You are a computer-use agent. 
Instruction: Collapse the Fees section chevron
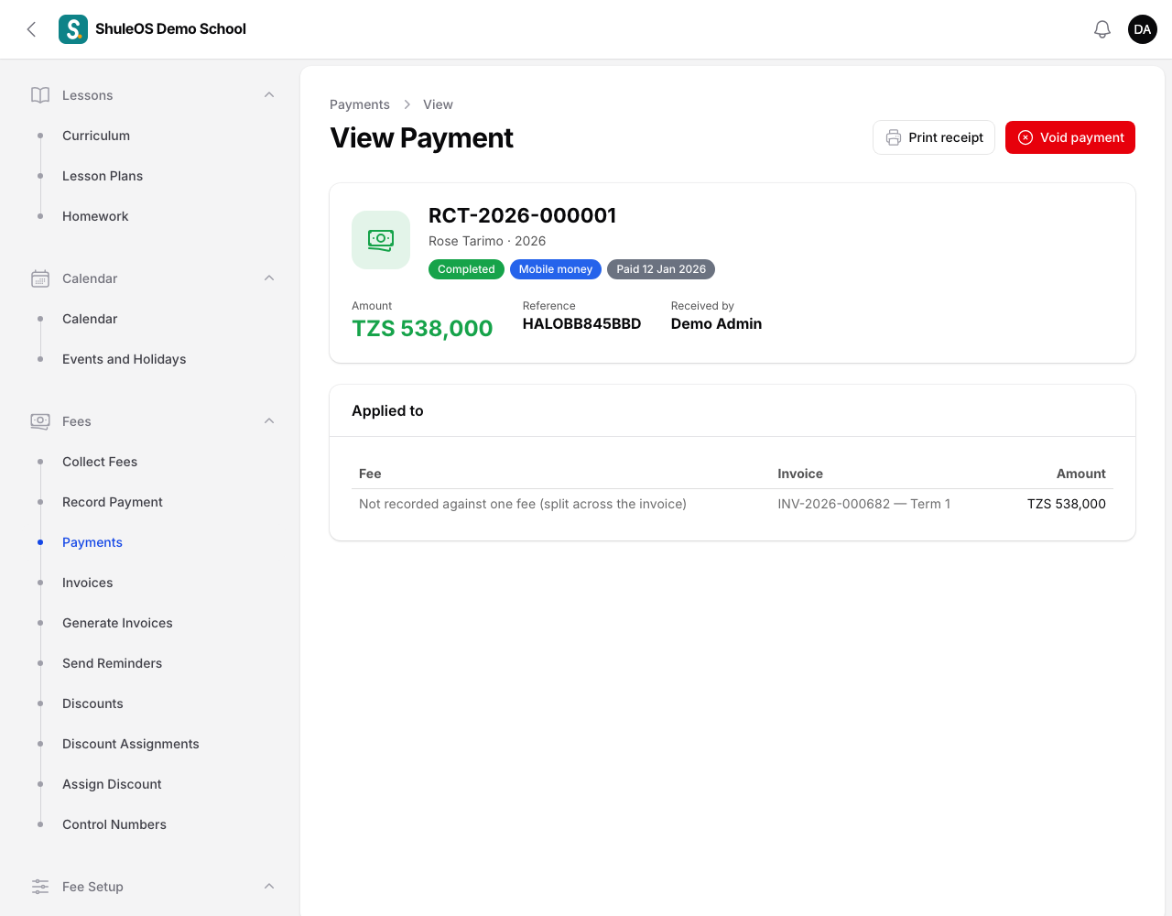(269, 421)
